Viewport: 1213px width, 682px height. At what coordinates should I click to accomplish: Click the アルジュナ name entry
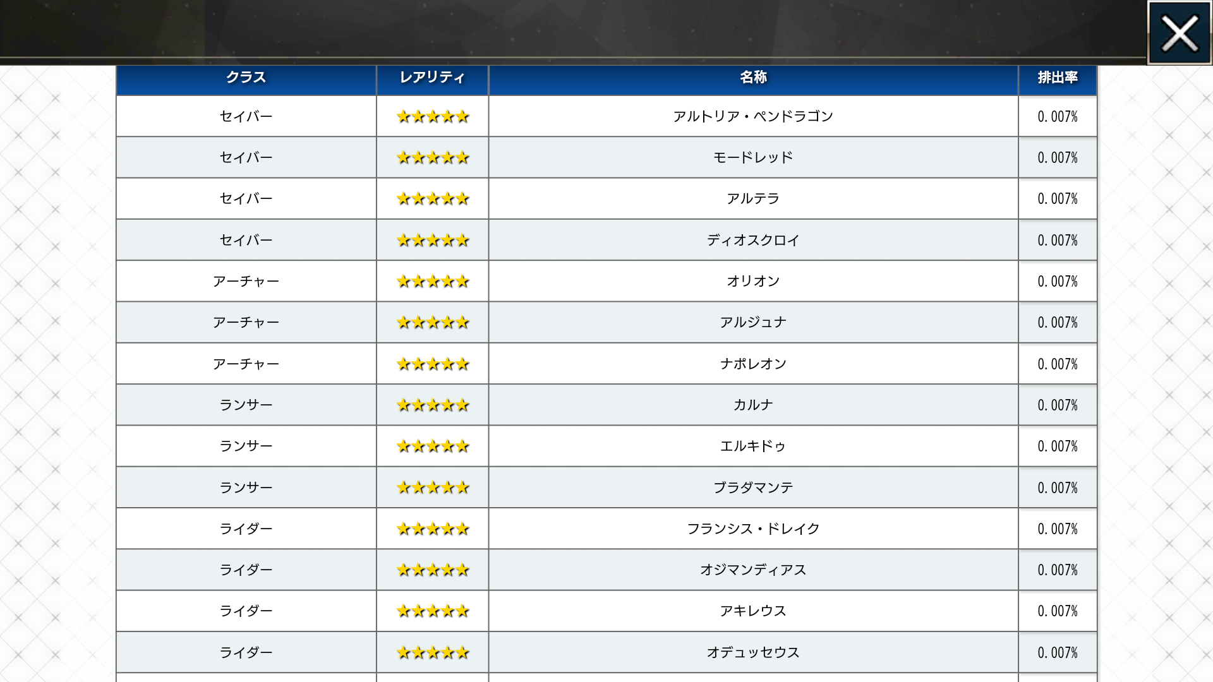(x=753, y=323)
